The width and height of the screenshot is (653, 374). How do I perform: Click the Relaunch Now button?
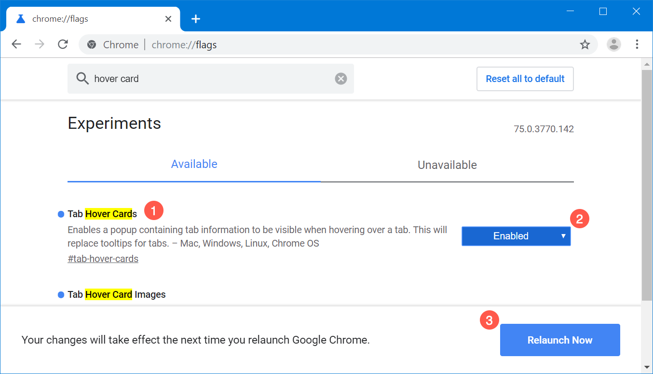click(x=559, y=340)
